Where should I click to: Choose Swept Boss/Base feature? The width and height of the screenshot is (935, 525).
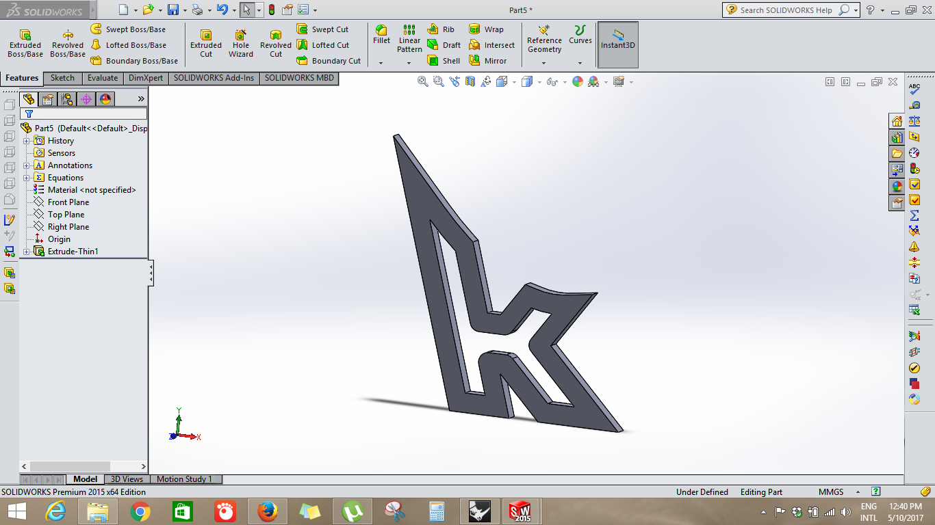[x=128, y=29]
